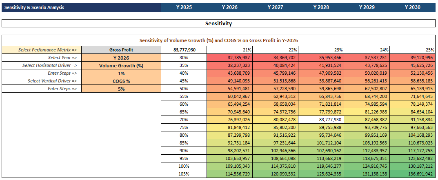Click the 1% horizontal steps input cell
438x180 pixels.
tap(121, 73)
